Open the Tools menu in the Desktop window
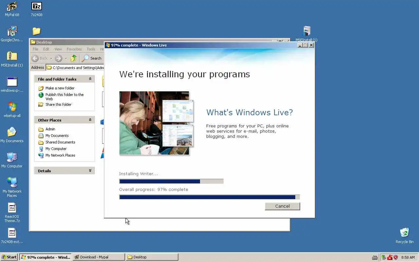This screenshot has height=262, width=419. 91,49
